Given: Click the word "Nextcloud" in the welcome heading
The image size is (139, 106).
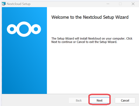Looking at the screenshot, I should [x=92, y=17].
